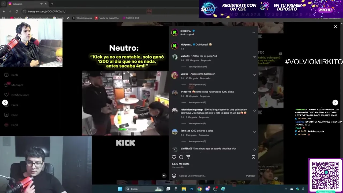Open Crear in Instagram sidebar
The width and height of the screenshot is (343, 193).
12,105
